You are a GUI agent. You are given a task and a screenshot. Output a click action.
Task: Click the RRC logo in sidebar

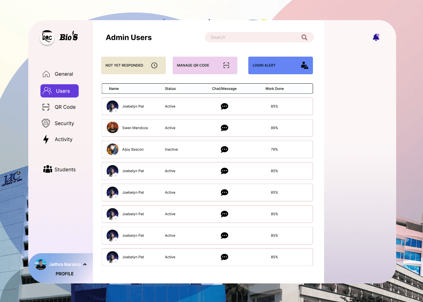pyautogui.click(x=47, y=38)
